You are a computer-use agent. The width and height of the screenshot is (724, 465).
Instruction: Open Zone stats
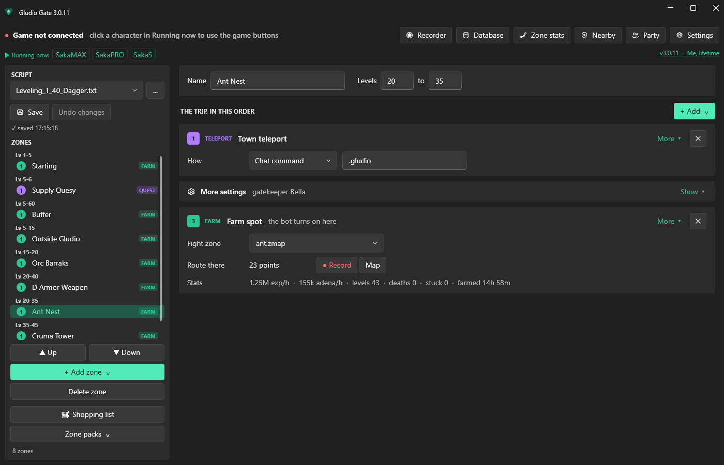tap(542, 35)
